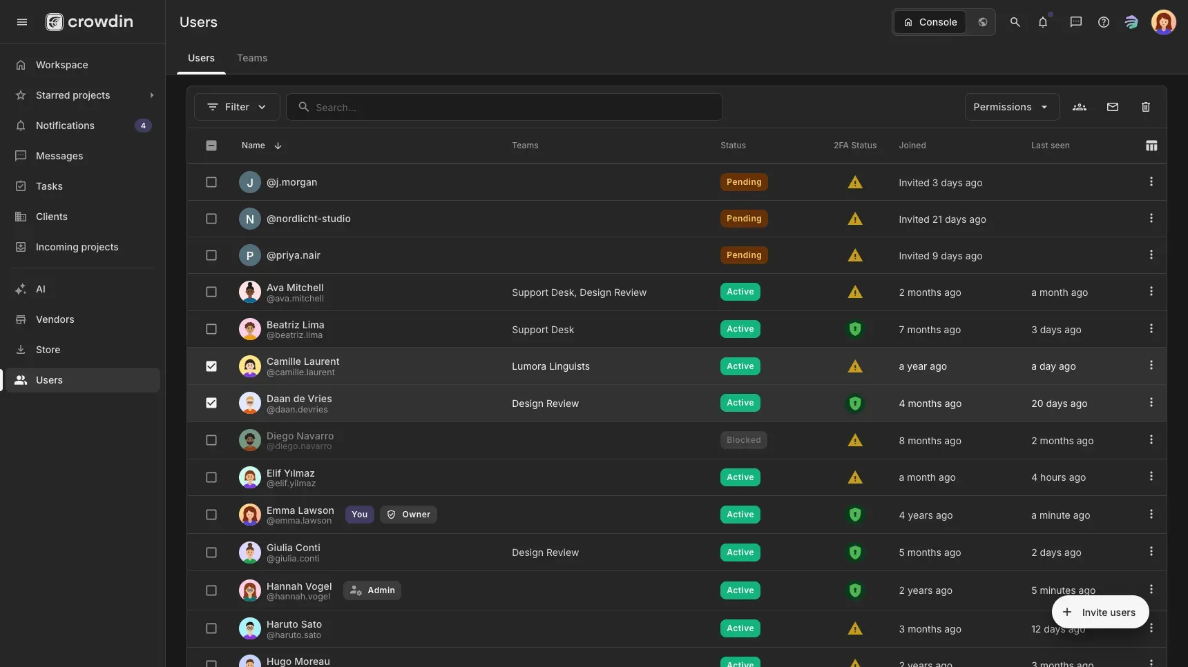Select the Ava Mitchell row checkbox
Screen dimensions: 1188x667
point(211,292)
